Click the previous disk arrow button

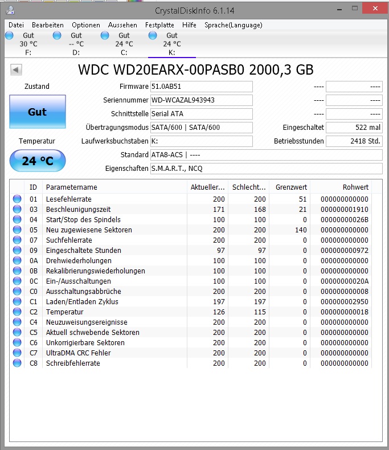(x=16, y=69)
